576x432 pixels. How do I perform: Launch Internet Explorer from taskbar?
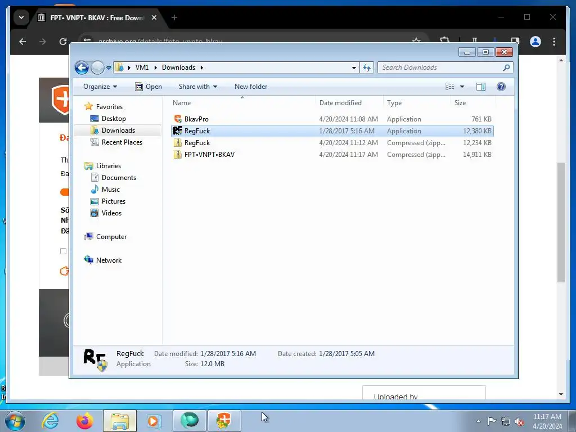tap(50, 421)
